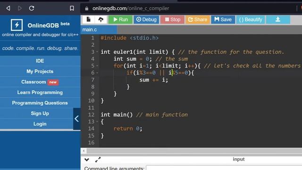
Task: Fold the if block at line 6
Action: pos(97,73)
